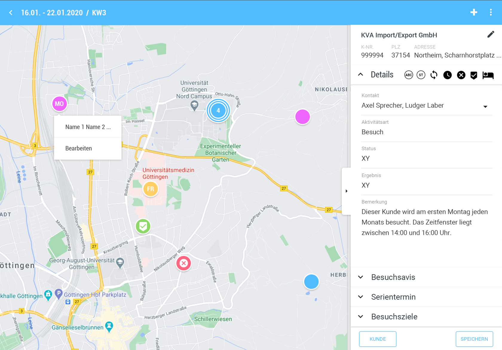
Task: Click Experimenteller Botanischer Garten label
Action: [x=221, y=153]
